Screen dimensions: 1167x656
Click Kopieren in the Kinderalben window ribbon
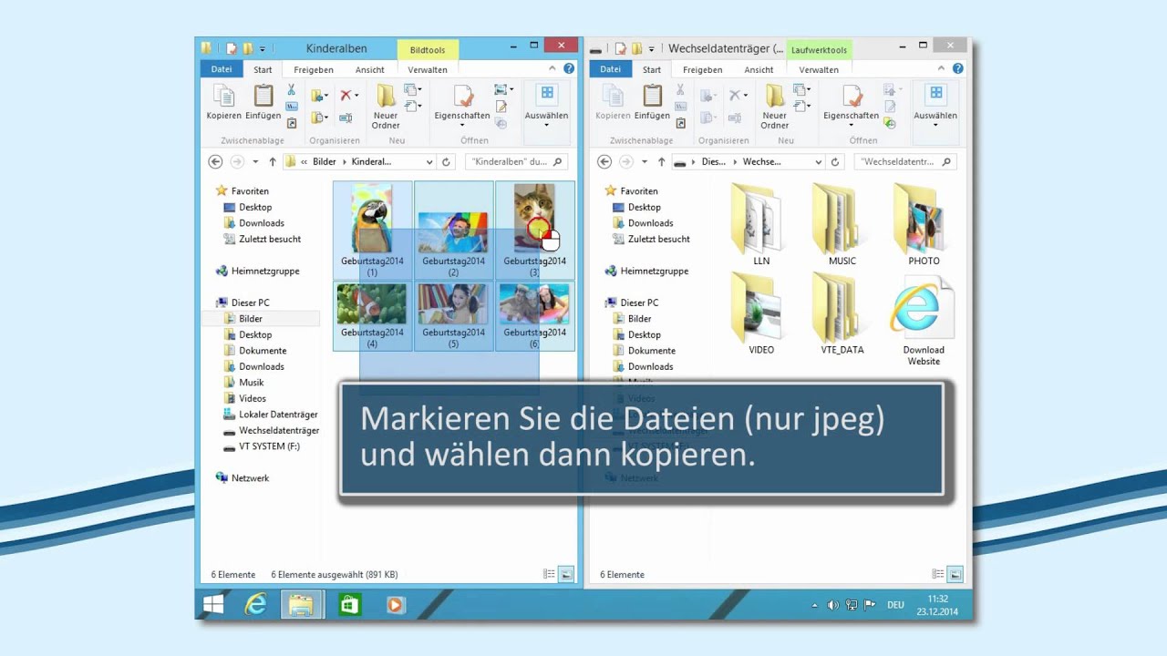(223, 102)
